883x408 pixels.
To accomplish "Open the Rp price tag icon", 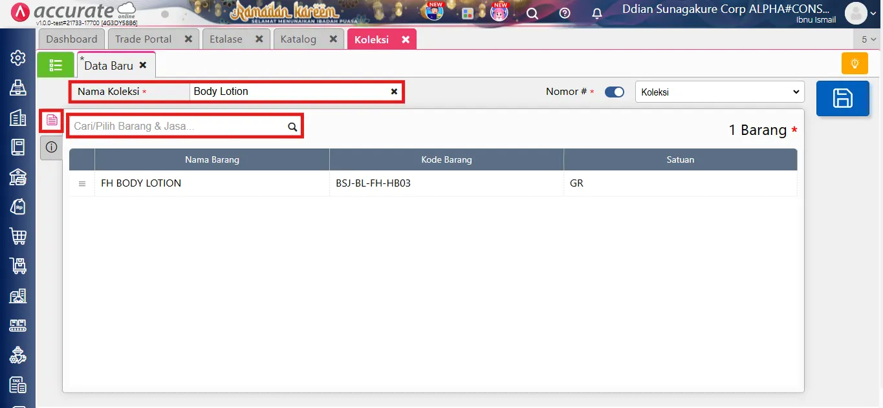I will point(17,207).
